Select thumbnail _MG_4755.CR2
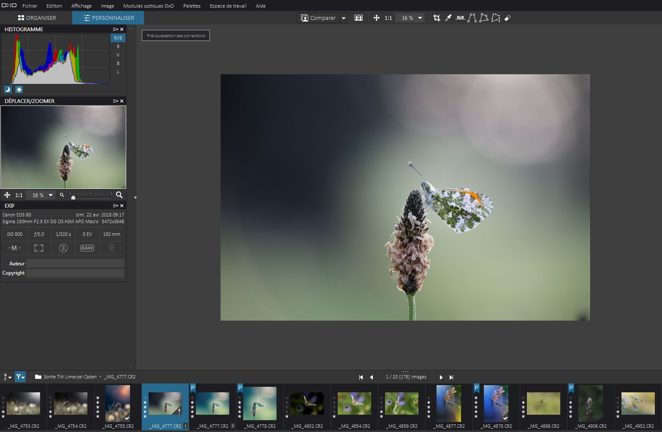 coord(118,404)
